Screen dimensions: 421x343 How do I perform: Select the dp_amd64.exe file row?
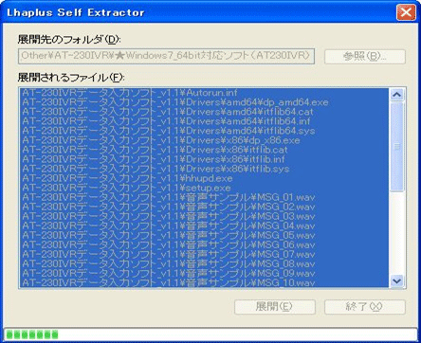(x=204, y=102)
